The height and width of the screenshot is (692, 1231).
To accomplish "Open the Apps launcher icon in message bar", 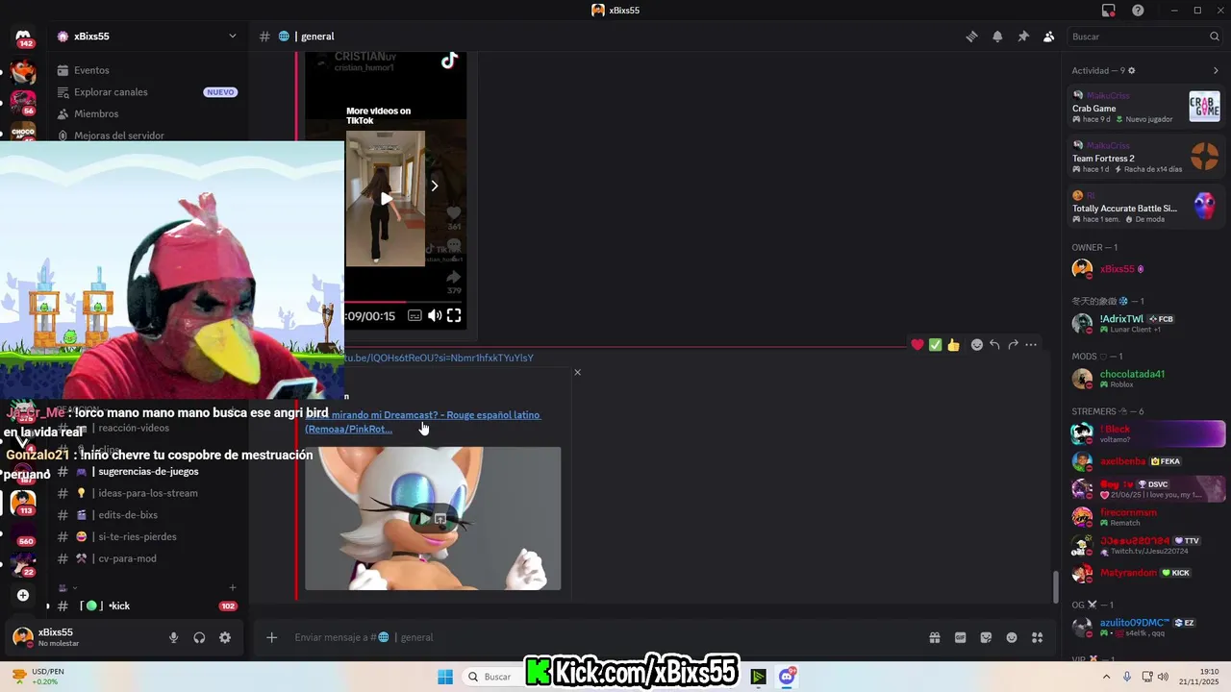I will pos(1037,637).
